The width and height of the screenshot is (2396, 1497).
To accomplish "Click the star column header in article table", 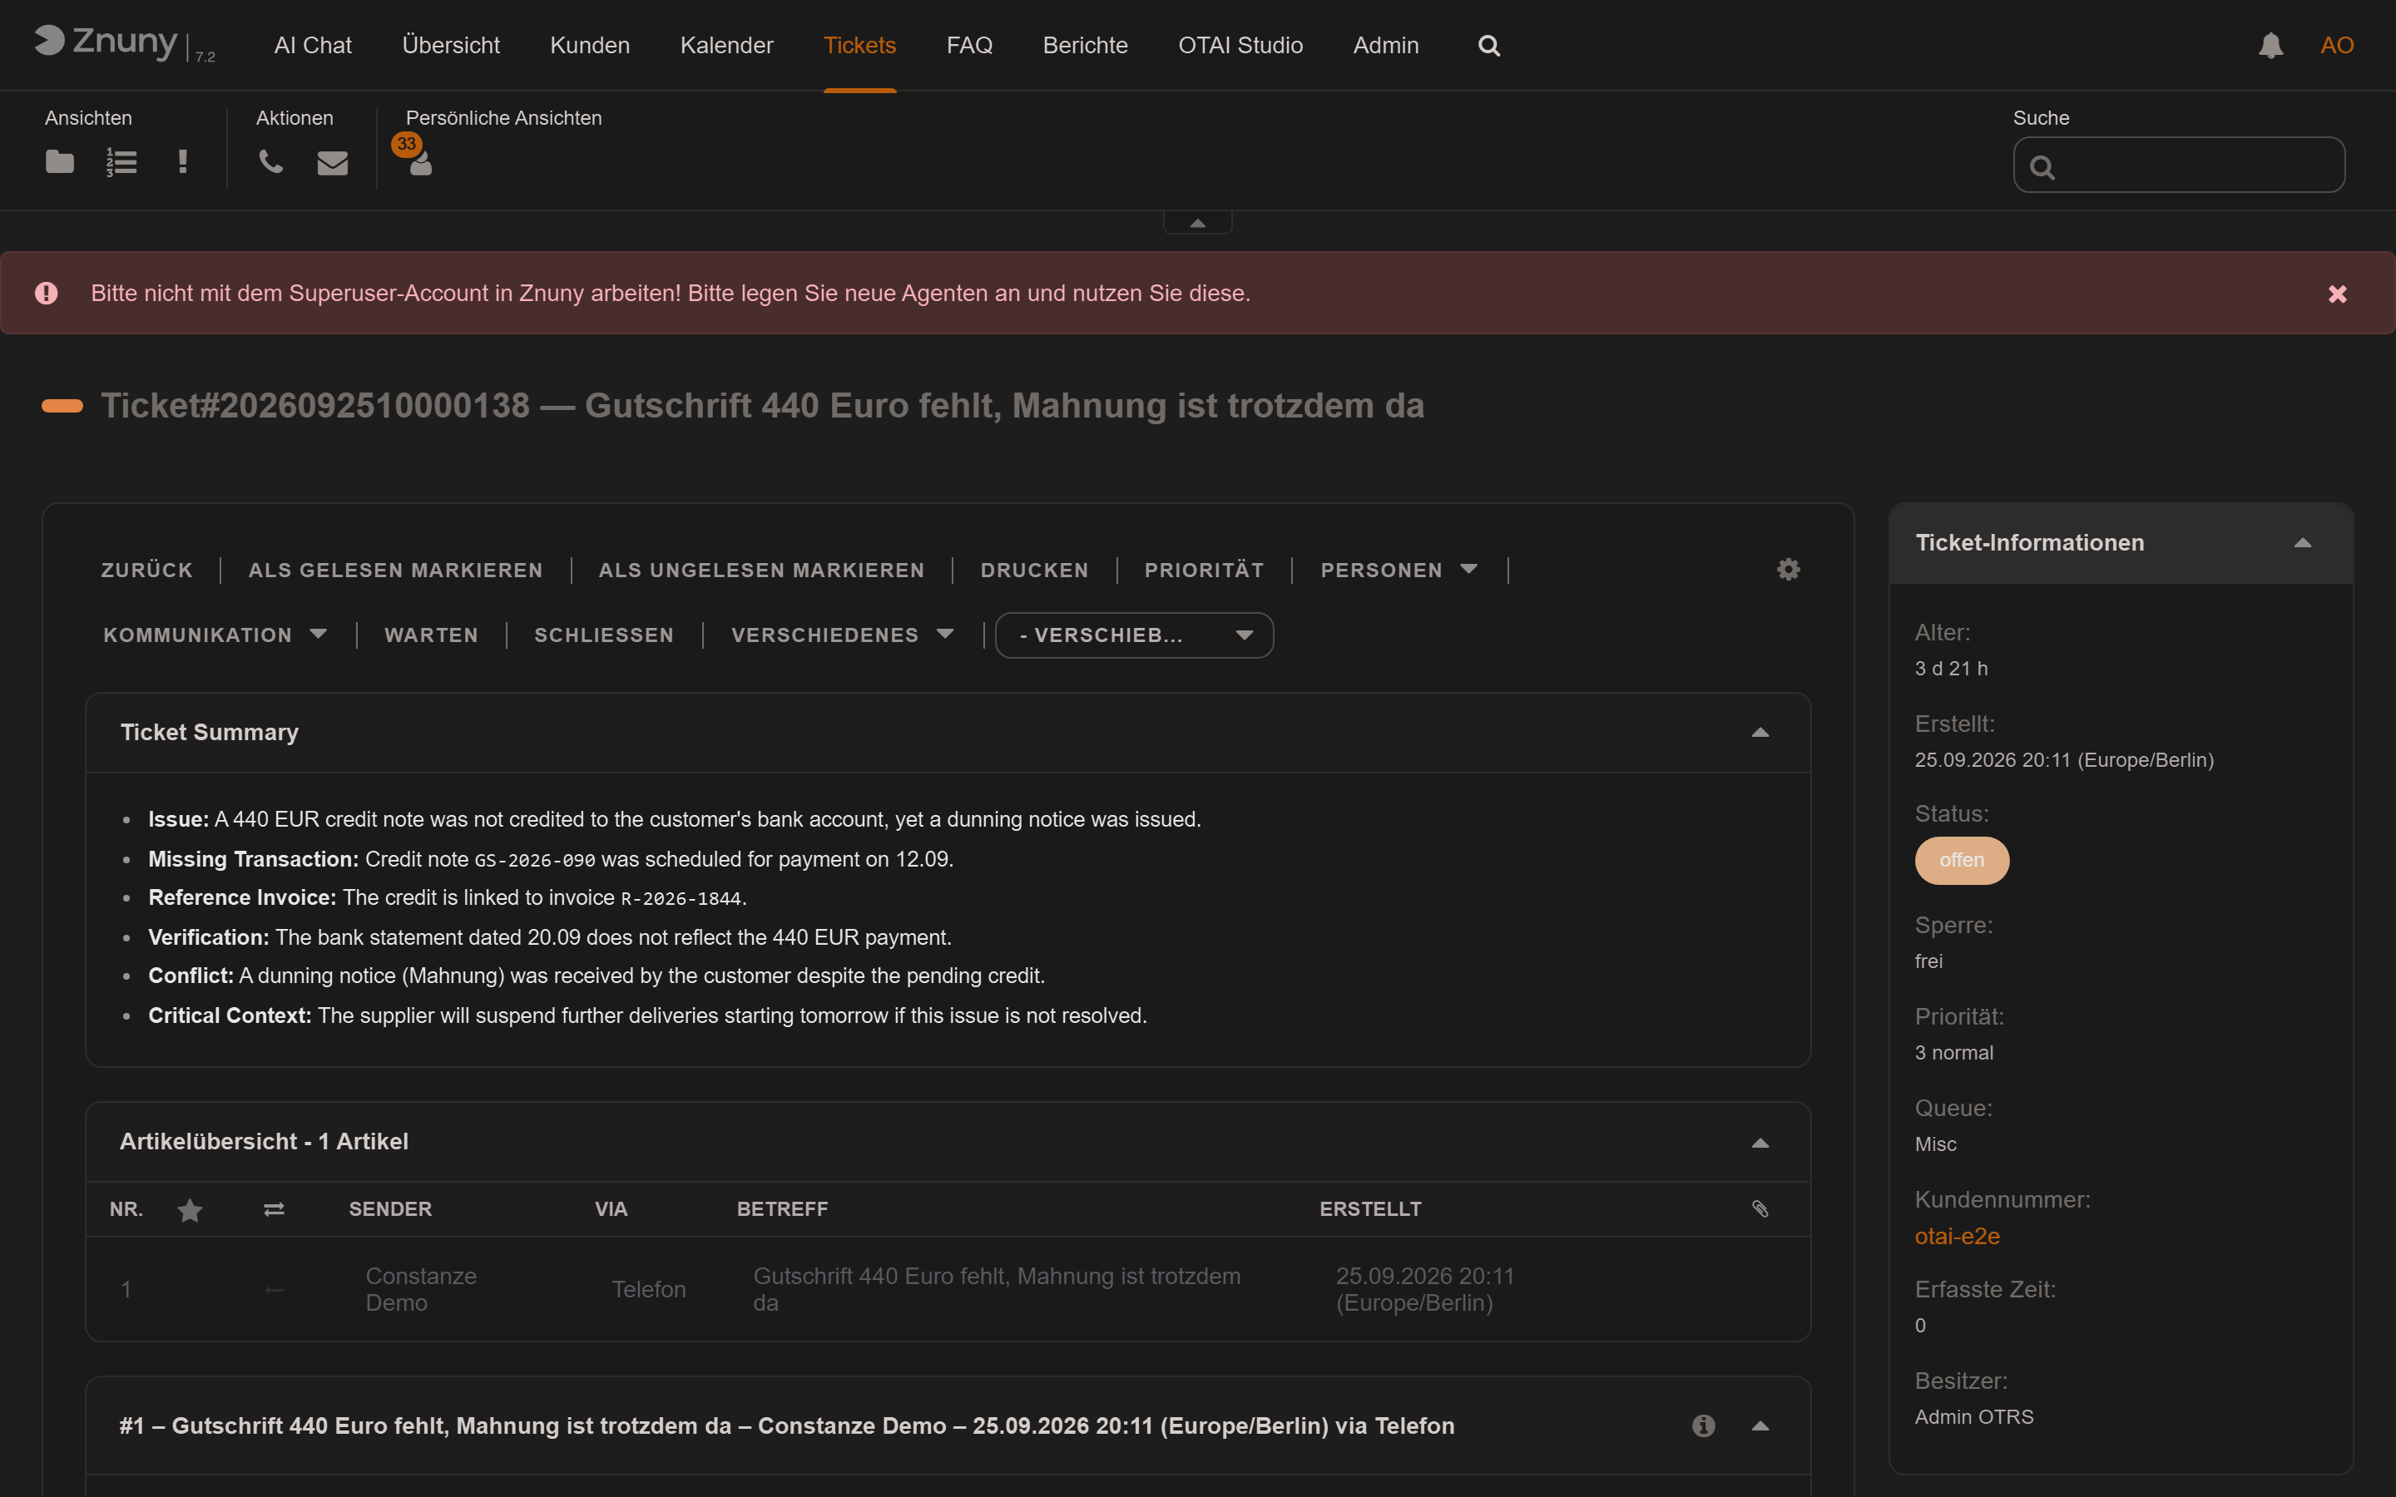I will click(190, 1210).
